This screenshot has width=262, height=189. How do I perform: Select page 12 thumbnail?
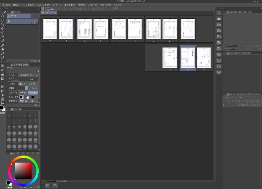coord(169,58)
